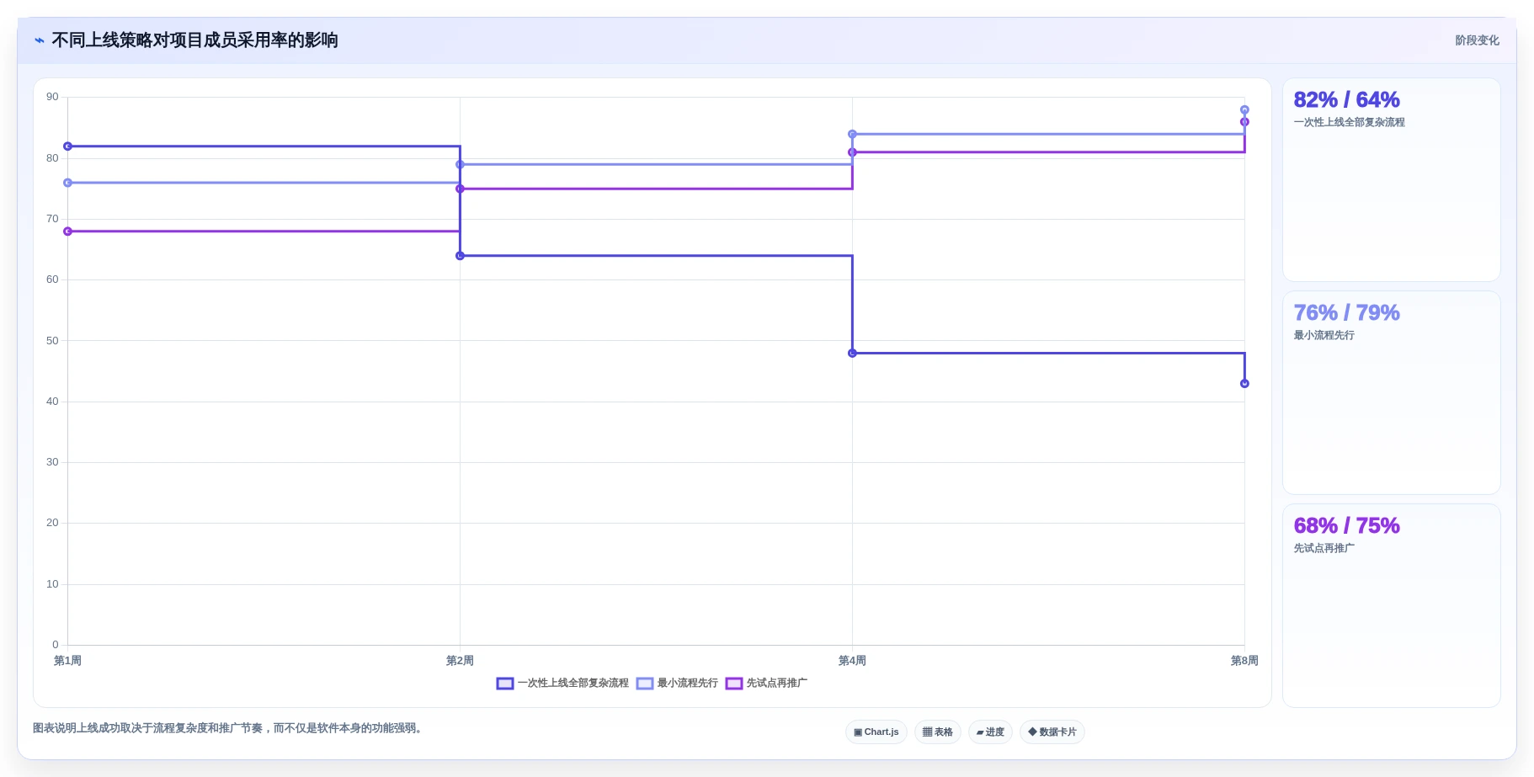The image size is (1534, 777).
Task: Click the 75 data point at 第2周
Action: [x=460, y=189]
